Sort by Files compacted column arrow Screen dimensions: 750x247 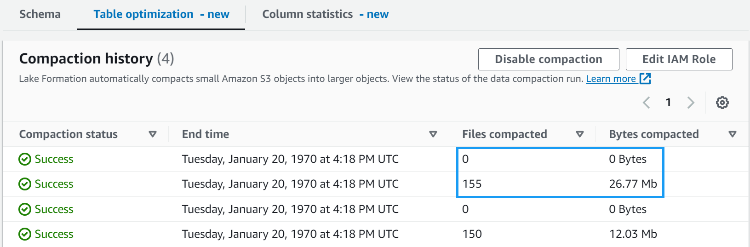pos(579,134)
